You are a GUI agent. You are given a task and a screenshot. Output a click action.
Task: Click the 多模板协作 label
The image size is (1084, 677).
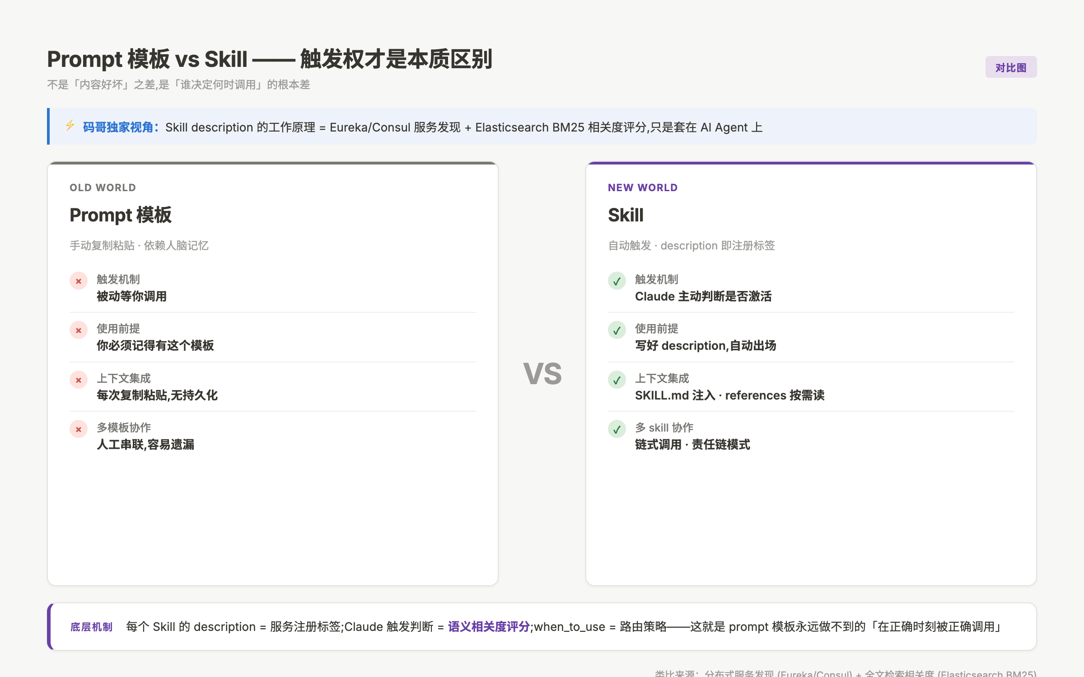click(x=124, y=428)
